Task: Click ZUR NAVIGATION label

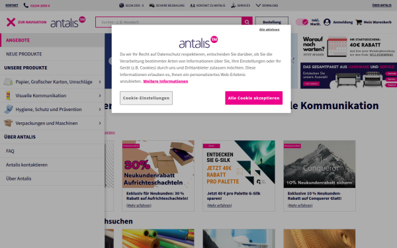Action: click(32, 22)
